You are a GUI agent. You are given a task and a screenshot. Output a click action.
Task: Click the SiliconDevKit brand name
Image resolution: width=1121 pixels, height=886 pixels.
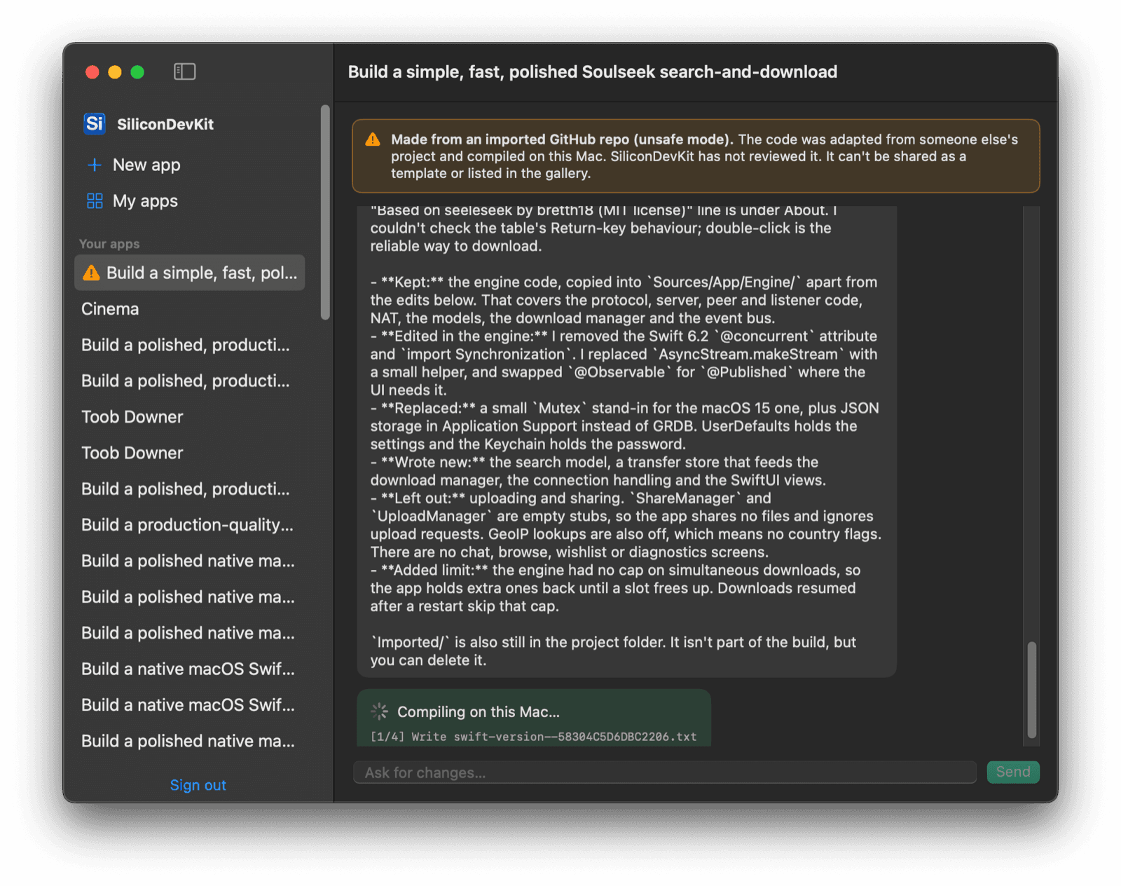point(165,124)
